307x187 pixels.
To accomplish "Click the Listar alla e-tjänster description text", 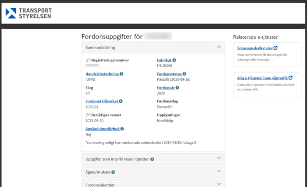I will [x=266, y=87].
